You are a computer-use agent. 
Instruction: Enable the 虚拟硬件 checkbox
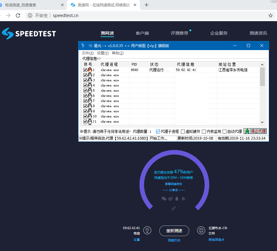[x=183, y=132]
